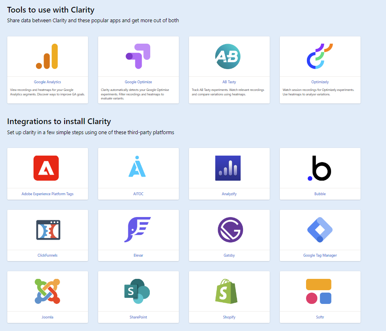Click the AB Tasty description text
This screenshot has width=386, height=331.
(228, 92)
